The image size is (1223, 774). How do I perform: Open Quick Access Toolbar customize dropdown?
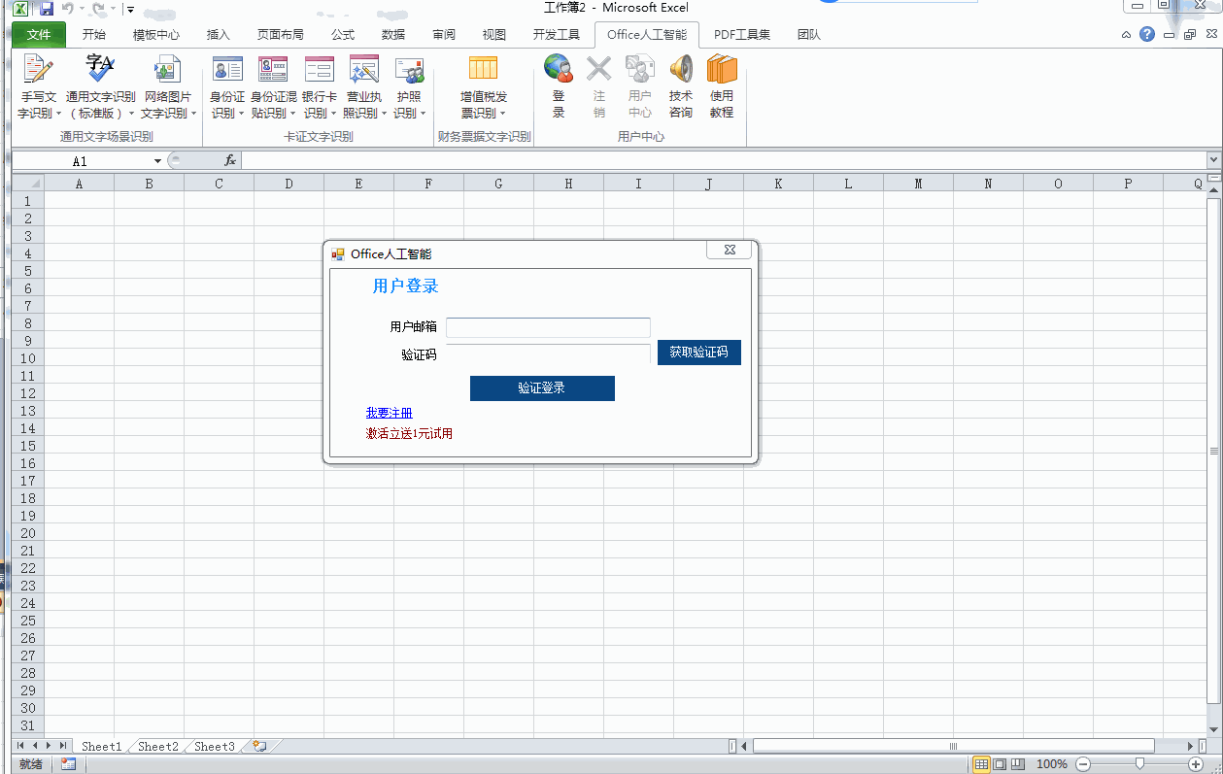pyautogui.click(x=130, y=9)
